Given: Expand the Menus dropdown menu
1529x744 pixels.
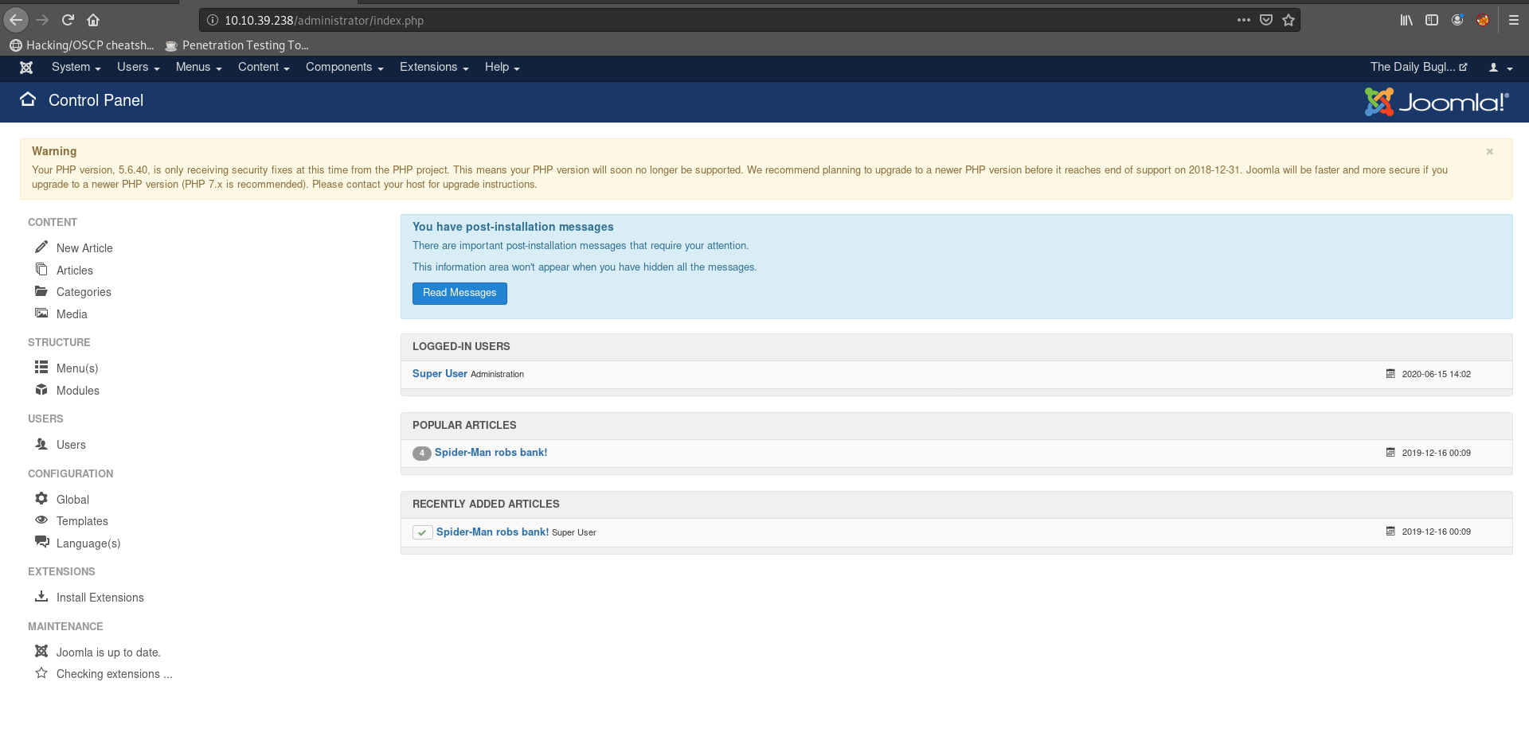Looking at the screenshot, I should (x=198, y=68).
